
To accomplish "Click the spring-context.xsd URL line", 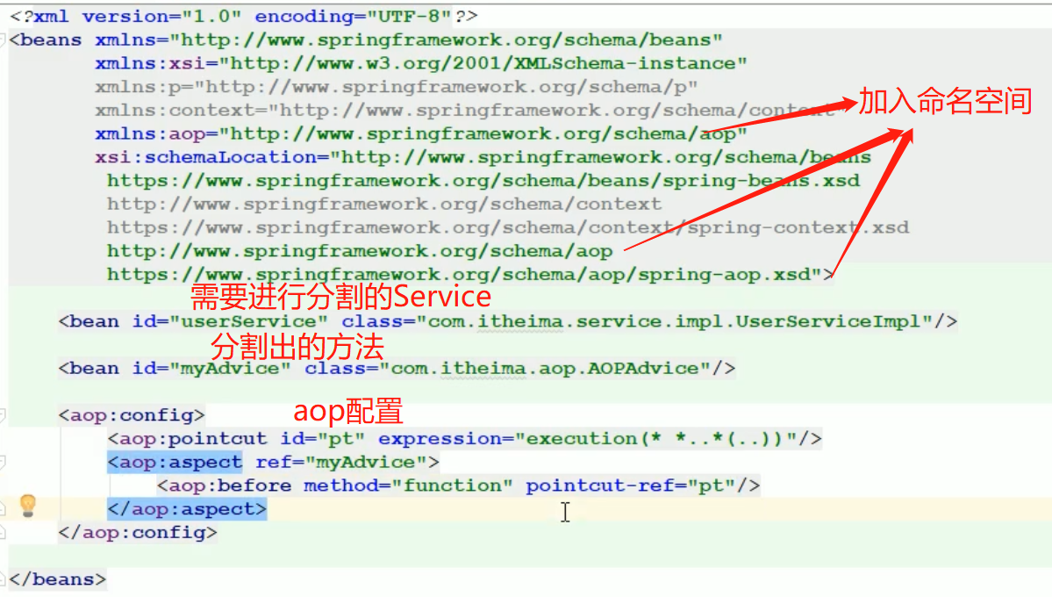I will point(508,227).
